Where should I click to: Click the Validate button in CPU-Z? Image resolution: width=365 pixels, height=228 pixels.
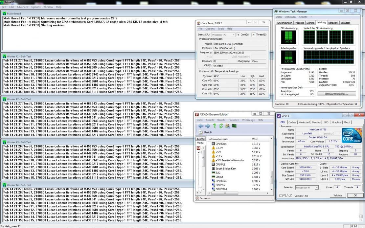(337, 195)
